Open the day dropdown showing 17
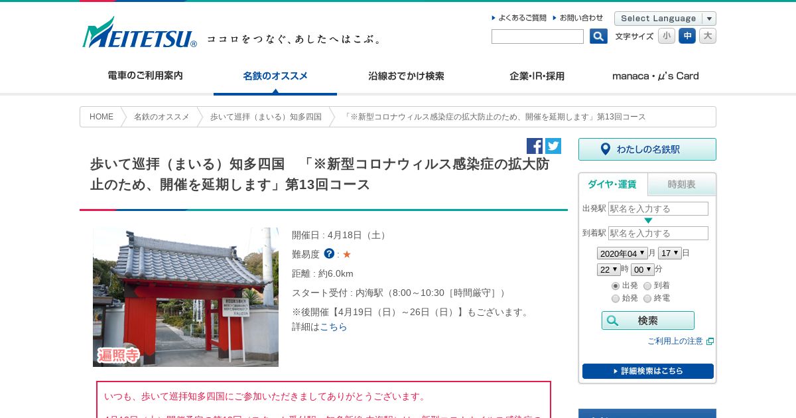The image size is (796, 418). point(670,253)
